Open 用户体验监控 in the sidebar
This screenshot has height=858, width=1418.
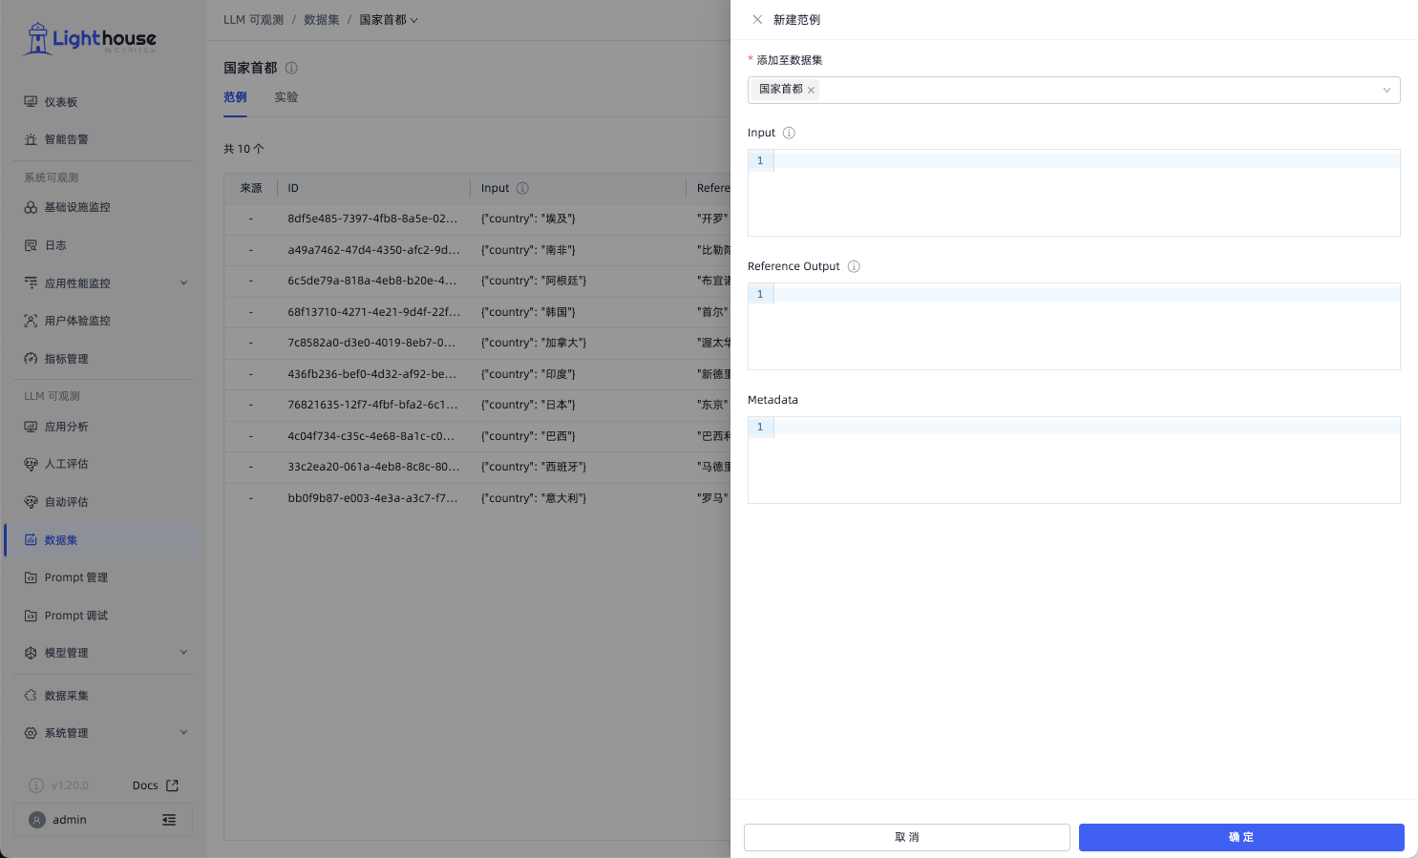[x=103, y=321]
